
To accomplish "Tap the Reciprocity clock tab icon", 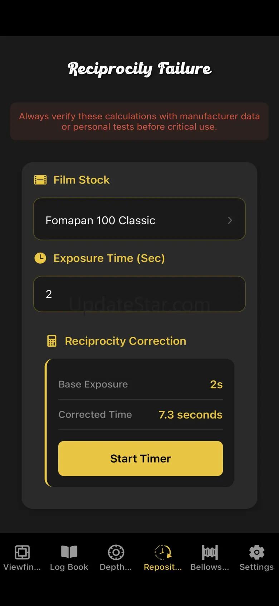I will click(163, 552).
